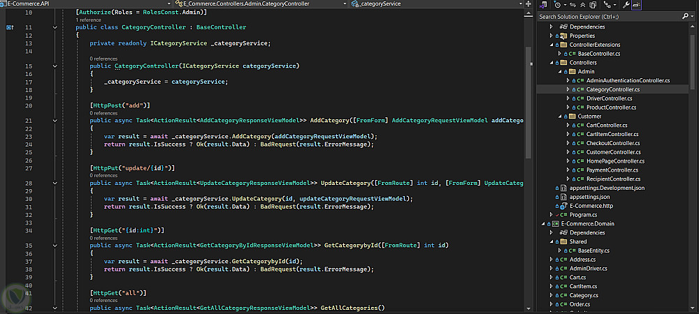Screen dimensions: 699x314
Task: Click '0 references' above GetAllCategories method
Action: pos(103,301)
